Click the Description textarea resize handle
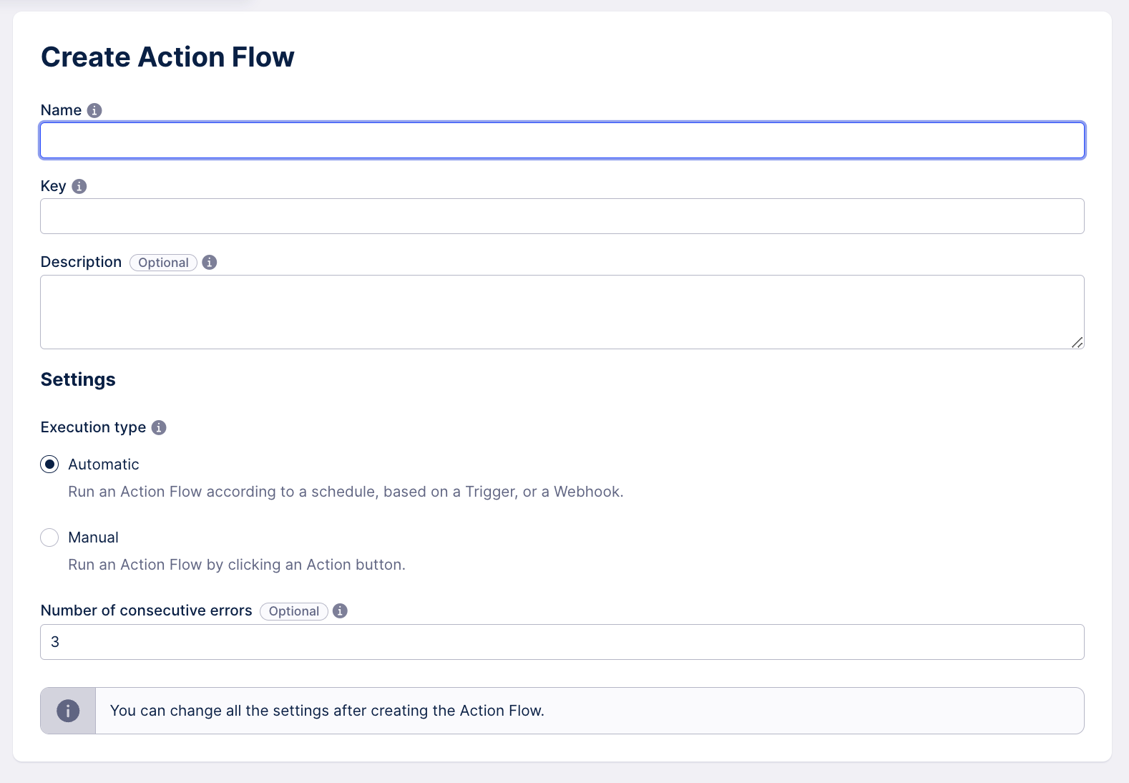The width and height of the screenshot is (1129, 783). tap(1077, 342)
